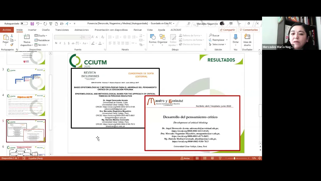
Task: Open the ACROBAT tab
Action: point(176,30)
